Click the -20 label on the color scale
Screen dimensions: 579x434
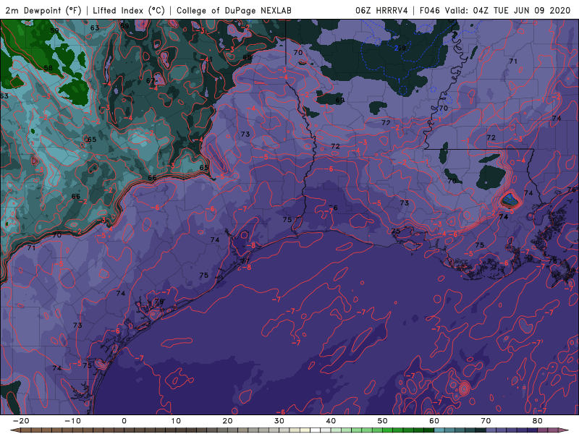pos(21,421)
